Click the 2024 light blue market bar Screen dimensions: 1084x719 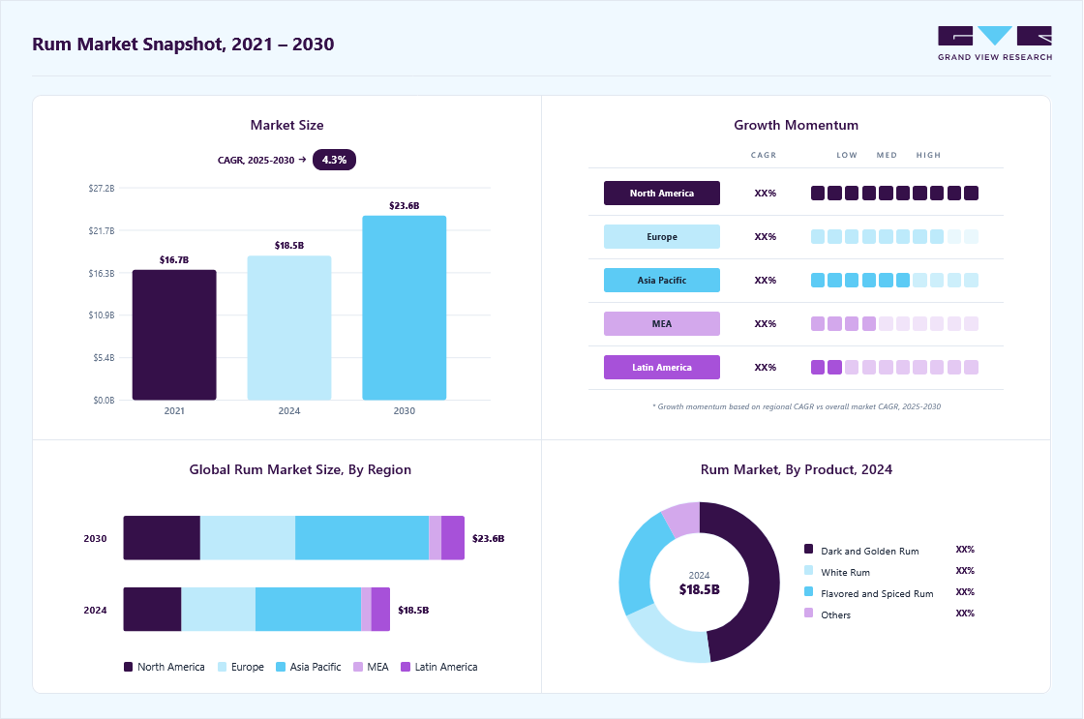coord(289,328)
